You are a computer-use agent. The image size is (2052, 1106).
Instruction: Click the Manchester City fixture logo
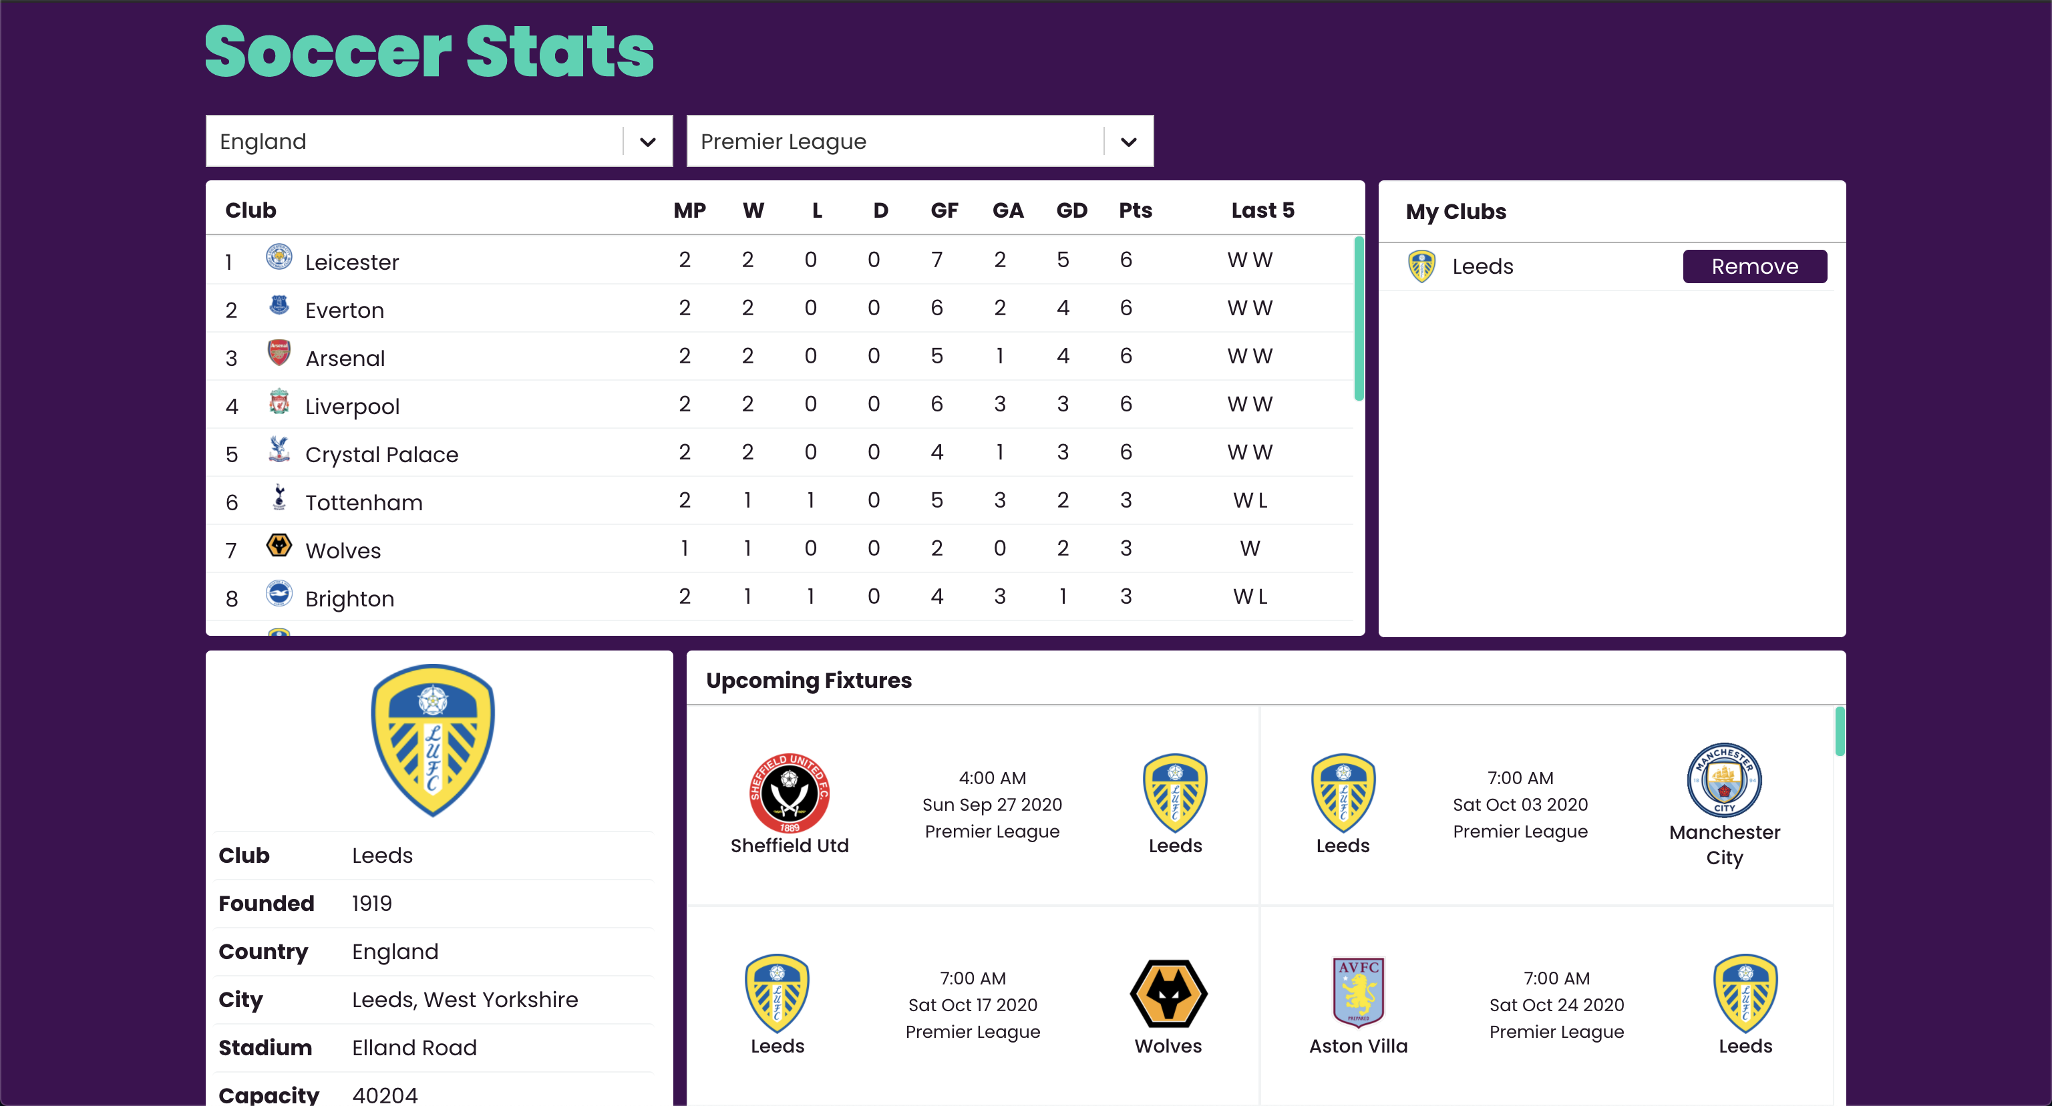coord(1724,779)
